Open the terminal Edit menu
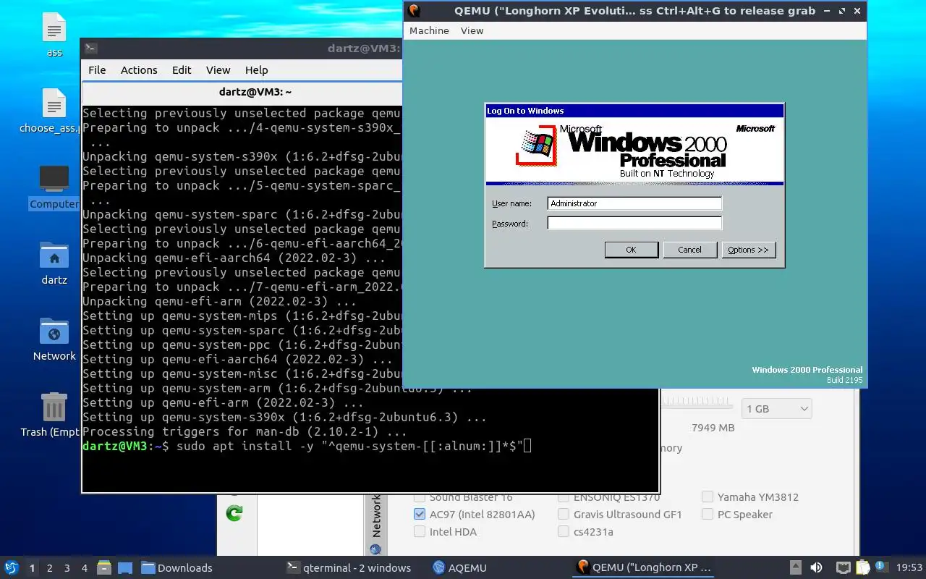 [x=182, y=70]
